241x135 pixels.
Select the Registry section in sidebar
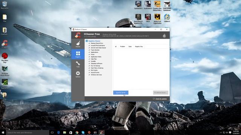(78, 54)
